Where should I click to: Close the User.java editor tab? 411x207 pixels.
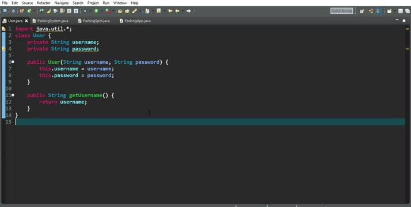coord(26,21)
